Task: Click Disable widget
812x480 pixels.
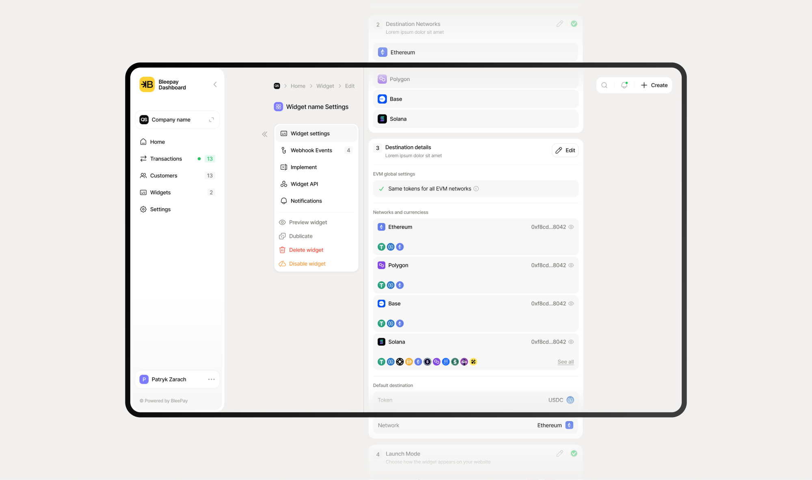Action: pos(302,264)
